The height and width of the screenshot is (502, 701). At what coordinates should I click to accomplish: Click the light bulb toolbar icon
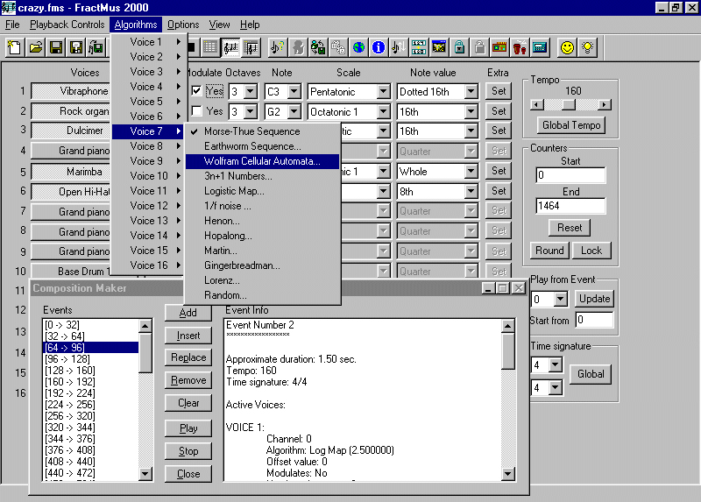click(588, 46)
